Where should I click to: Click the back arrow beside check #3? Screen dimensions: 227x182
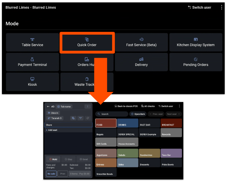click(x=48, y=106)
